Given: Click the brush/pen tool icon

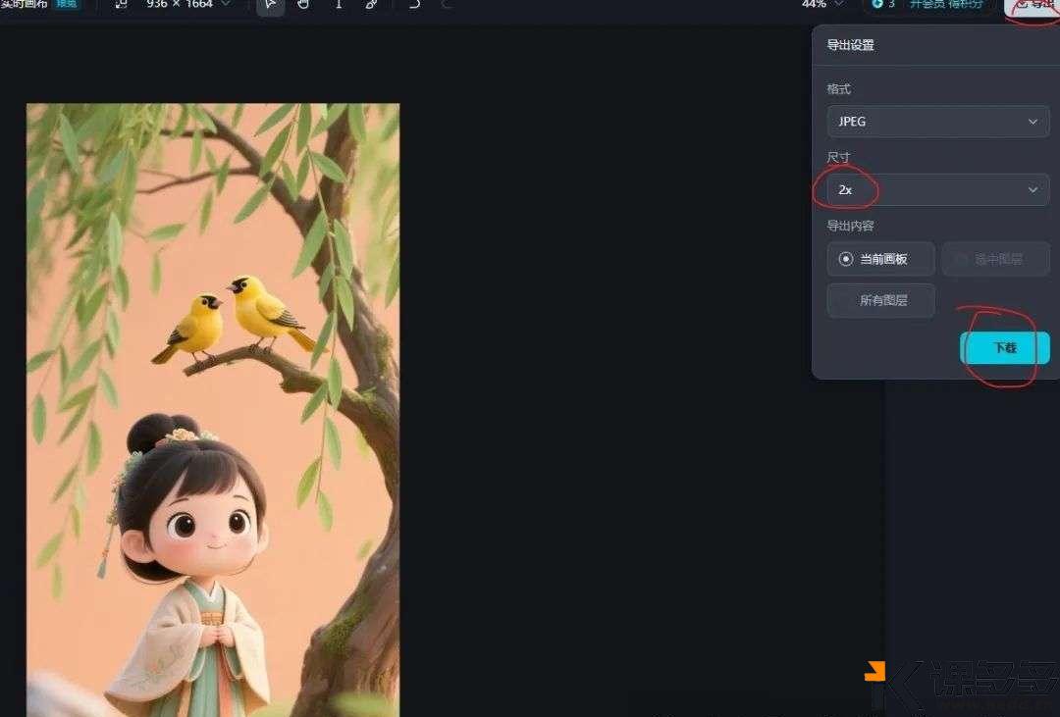Looking at the screenshot, I should [370, 7].
